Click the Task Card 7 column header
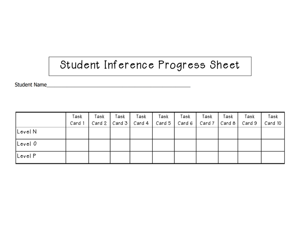The image size is (294, 227). click(207, 120)
